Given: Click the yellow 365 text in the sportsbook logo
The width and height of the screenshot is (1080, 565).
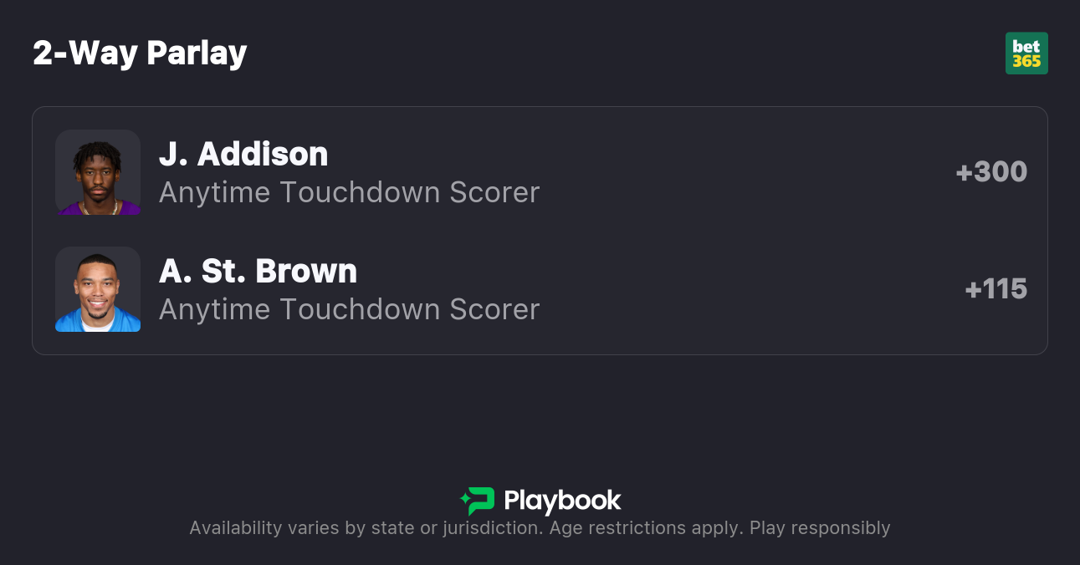Looking at the screenshot, I should 1026,62.
